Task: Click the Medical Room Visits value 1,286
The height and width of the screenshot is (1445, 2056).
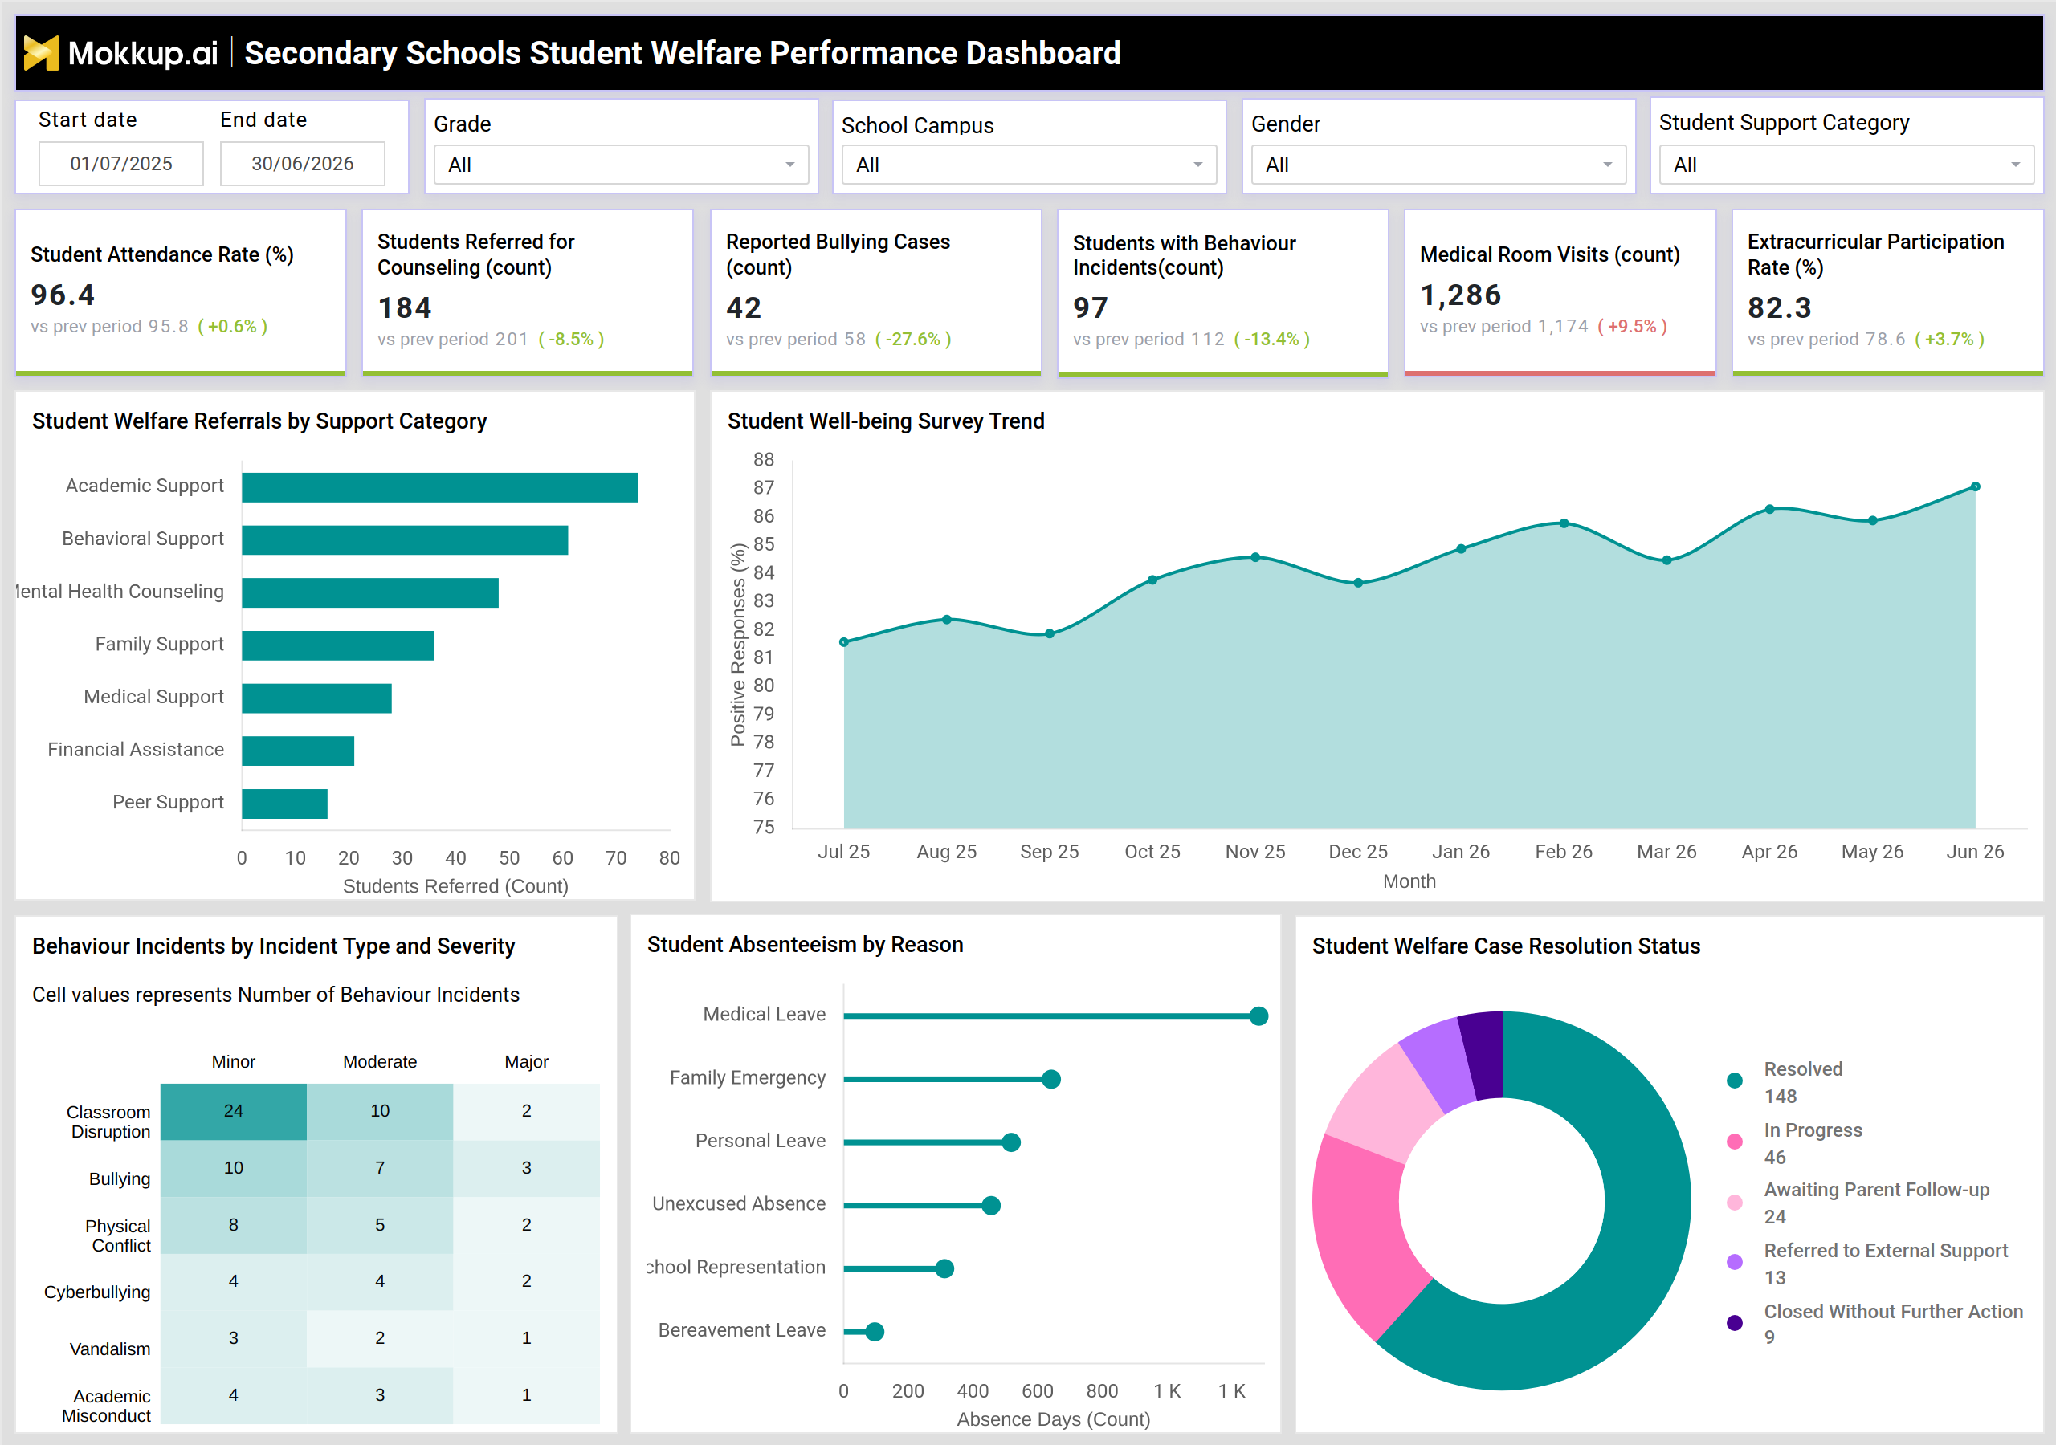Action: point(1461,295)
